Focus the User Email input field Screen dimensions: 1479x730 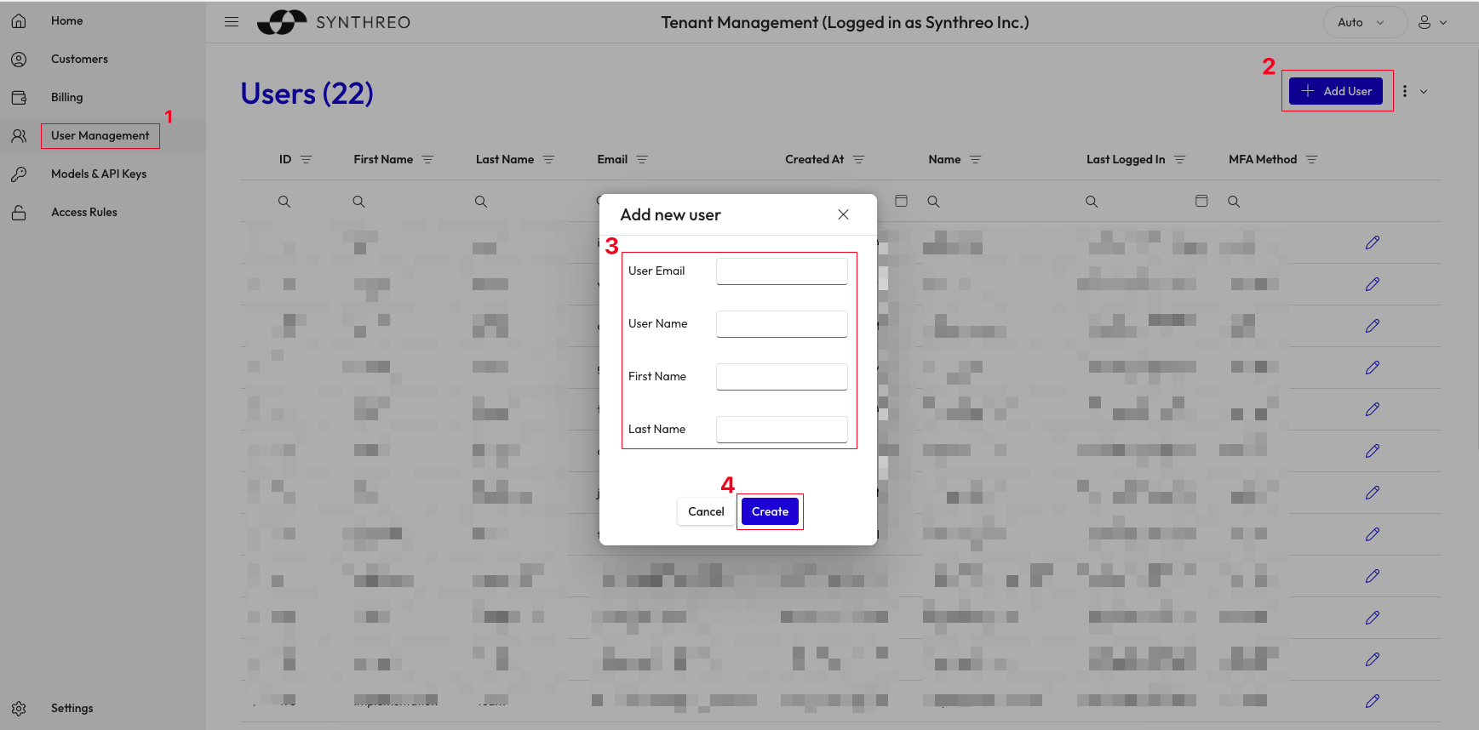[781, 271]
